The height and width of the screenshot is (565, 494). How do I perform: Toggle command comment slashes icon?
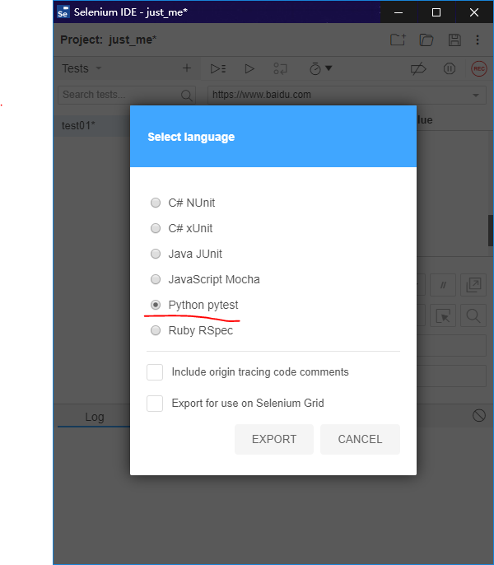tap(443, 285)
